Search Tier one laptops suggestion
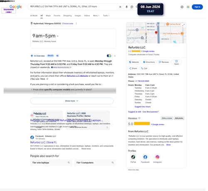This screenshot has height=191, width=208. tap(51, 163)
